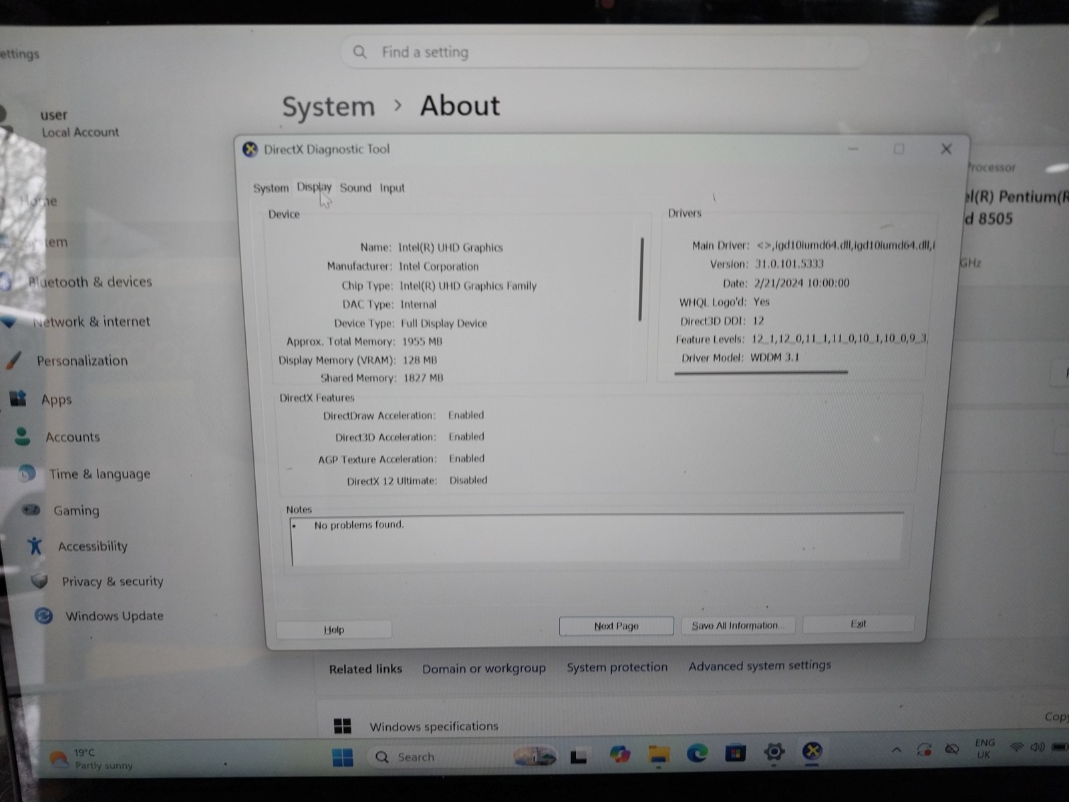Click inside the Notes text box
The width and height of the screenshot is (1069, 802).
click(x=597, y=540)
